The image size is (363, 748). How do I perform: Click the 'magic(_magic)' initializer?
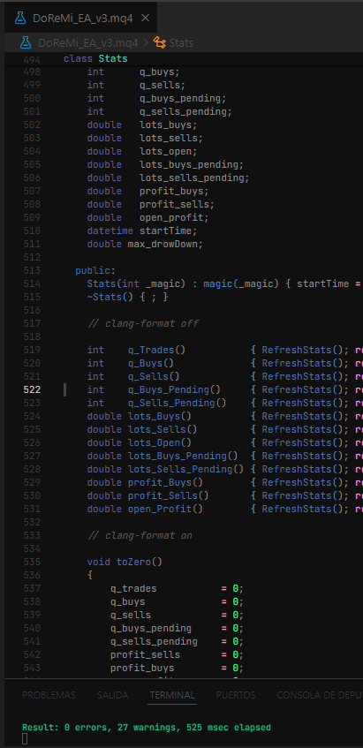coord(241,283)
